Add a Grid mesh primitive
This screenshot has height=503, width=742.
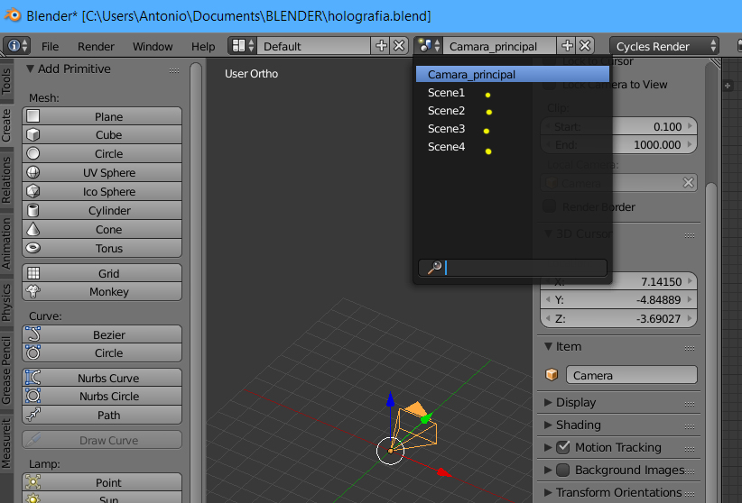(102, 273)
